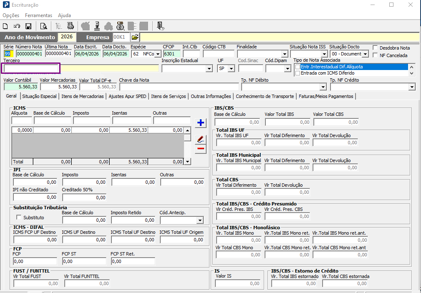Add ICMS line with blue plus
The height and width of the screenshot is (293, 421).
(201, 123)
